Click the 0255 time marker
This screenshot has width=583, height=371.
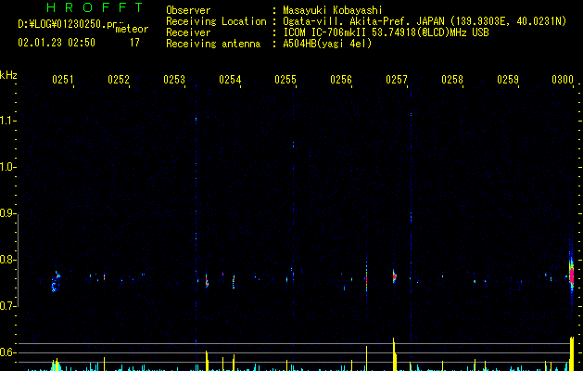pyautogui.click(x=285, y=80)
